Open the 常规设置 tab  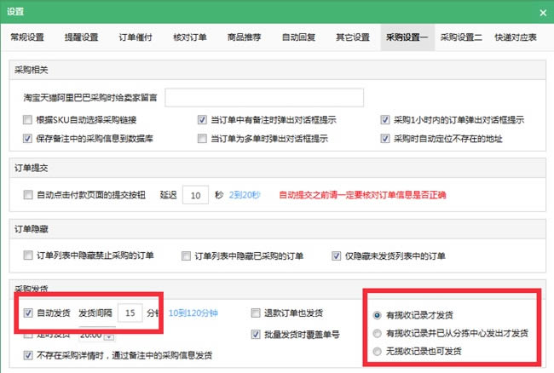coord(27,37)
